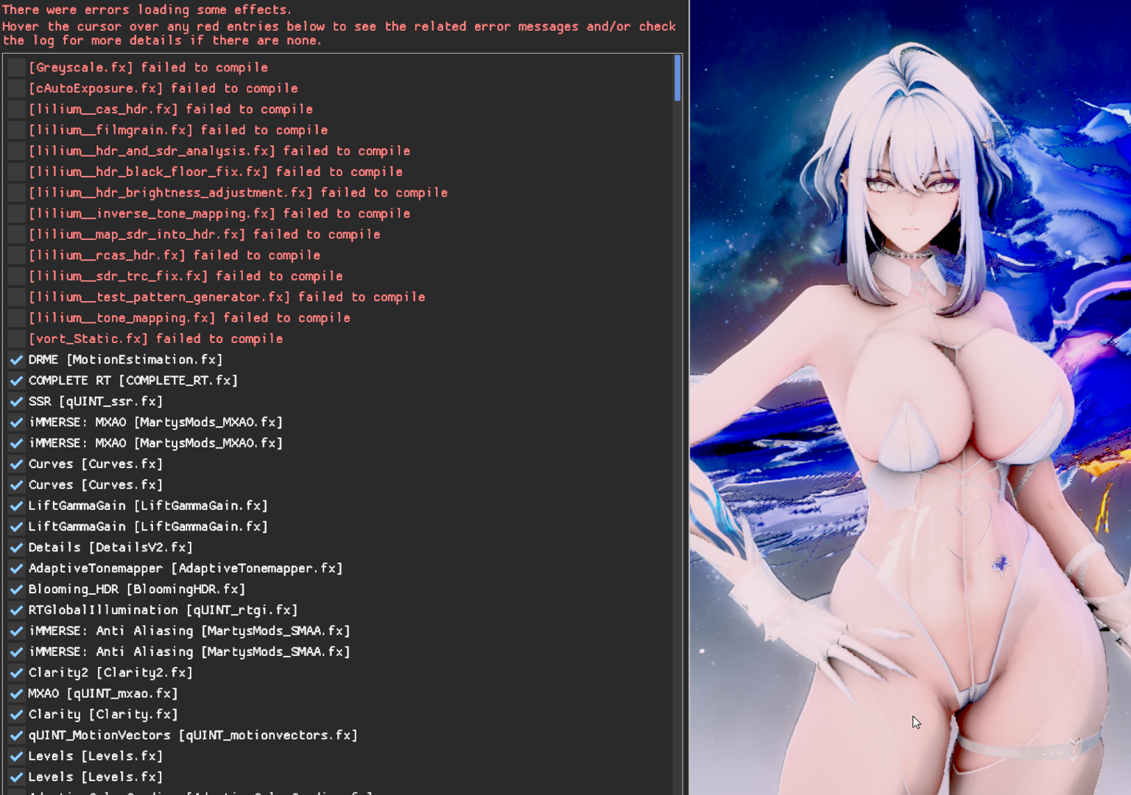Click the disabled cAutoExposure.fx checkbox
This screenshot has height=795, width=1131.
pos(16,88)
